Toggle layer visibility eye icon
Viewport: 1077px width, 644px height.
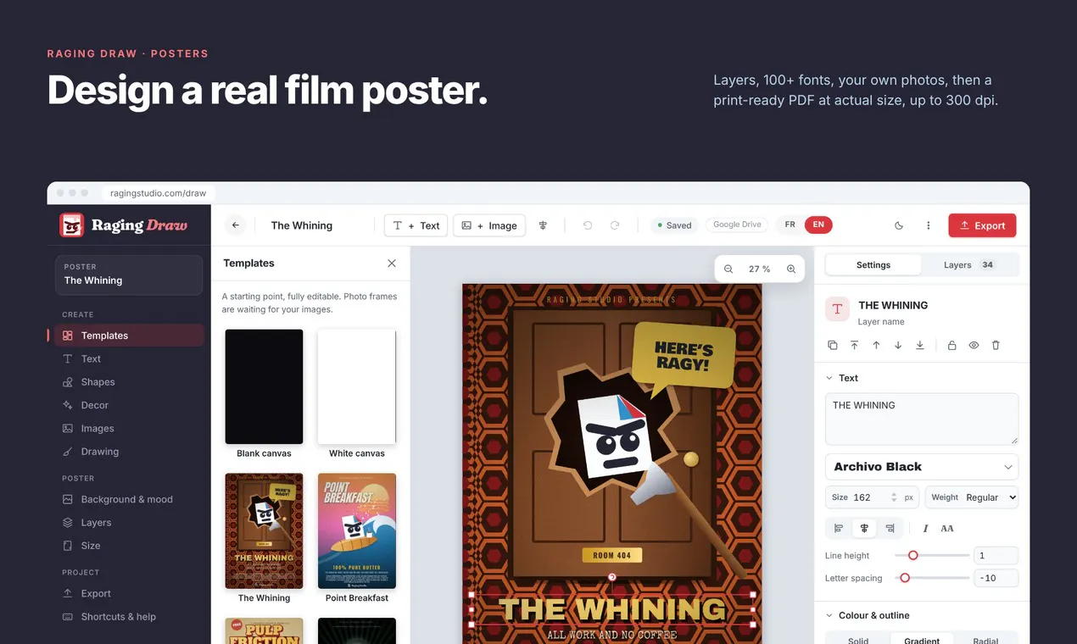coord(974,345)
